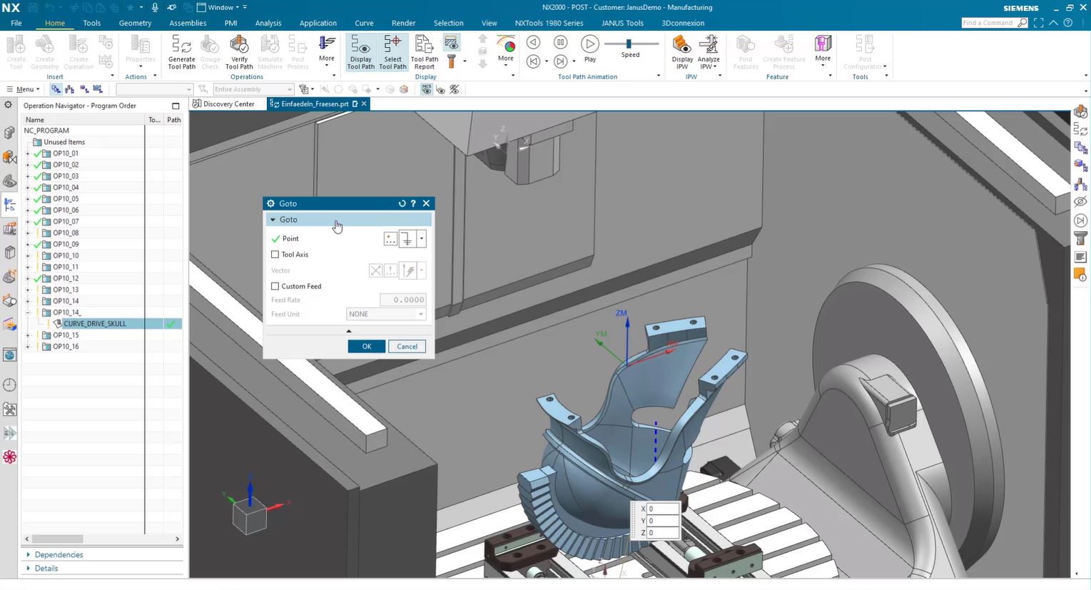Open the Operation Navigator sidebar icon
The height and width of the screenshot is (590, 1091).
point(9,205)
